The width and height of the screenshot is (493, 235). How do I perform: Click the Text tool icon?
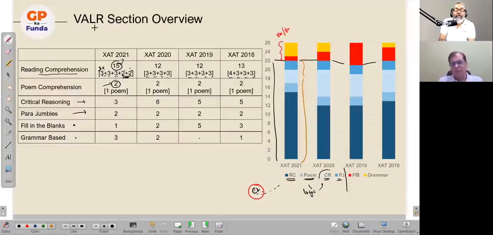tap(8, 157)
